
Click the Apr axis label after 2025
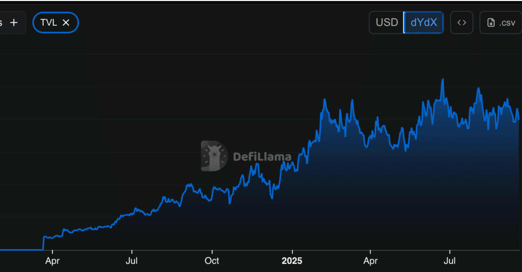point(370,261)
